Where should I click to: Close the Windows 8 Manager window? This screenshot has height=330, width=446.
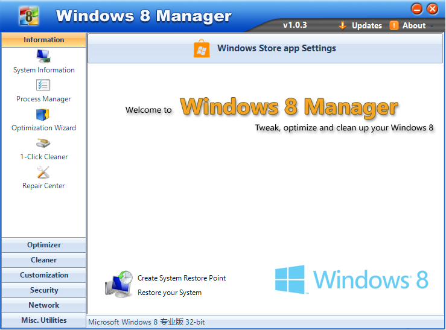click(432, 9)
